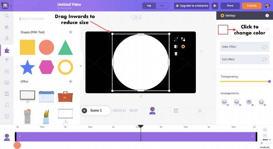Add a scene with canvas plus icon
Image resolution: width=273 pixels, height=149 pixels.
(x=201, y=51)
